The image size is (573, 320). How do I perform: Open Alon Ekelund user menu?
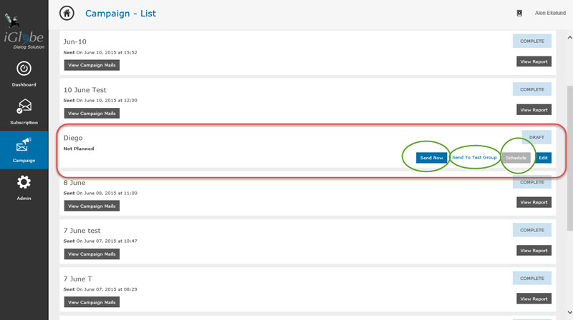coord(550,13)
